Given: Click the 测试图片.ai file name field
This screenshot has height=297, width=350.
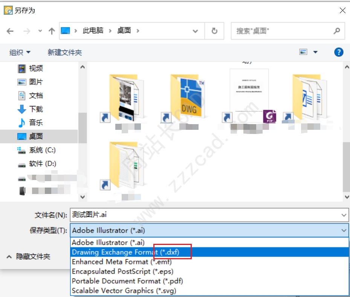Looking at the screenshot, I should 151,215.
